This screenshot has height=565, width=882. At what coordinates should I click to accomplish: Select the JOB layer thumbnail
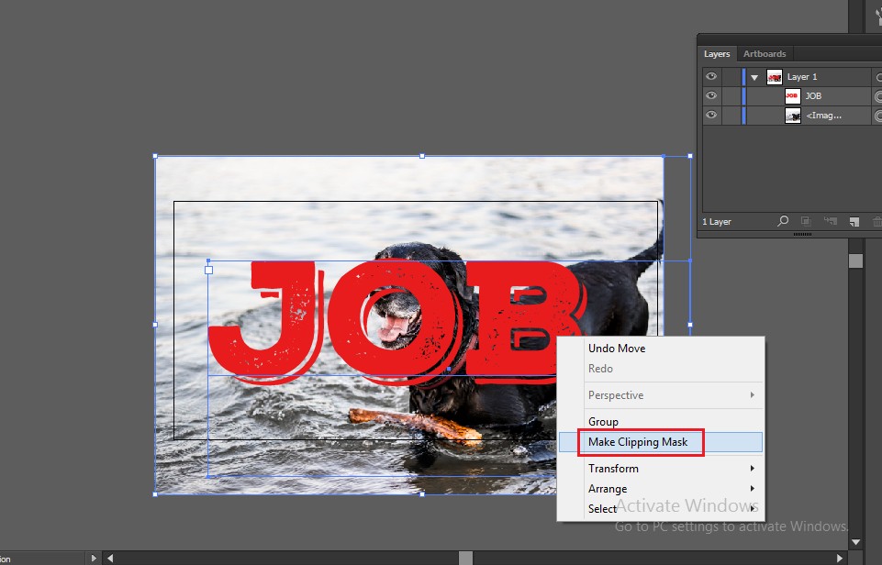[792, 95]
